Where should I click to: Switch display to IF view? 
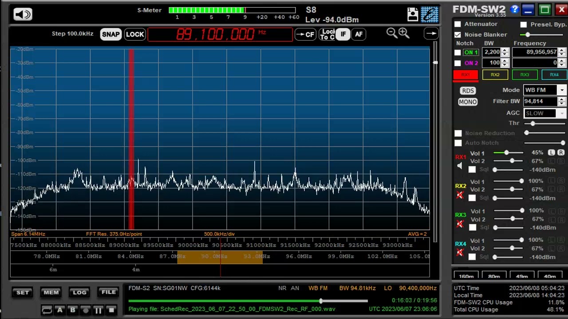coord(343,34)
